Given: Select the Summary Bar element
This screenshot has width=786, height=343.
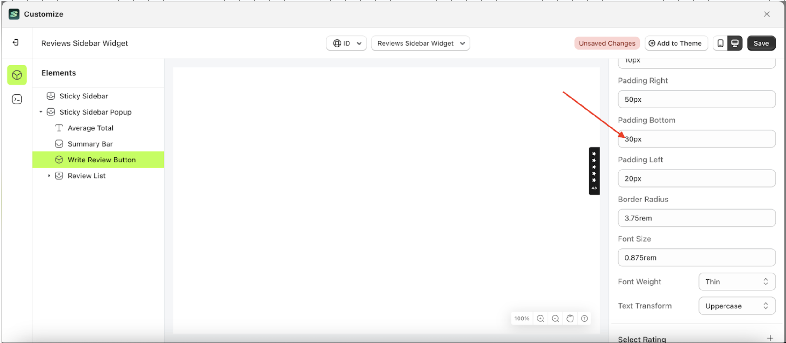Looking at the screenshot, I should point(90,143).
